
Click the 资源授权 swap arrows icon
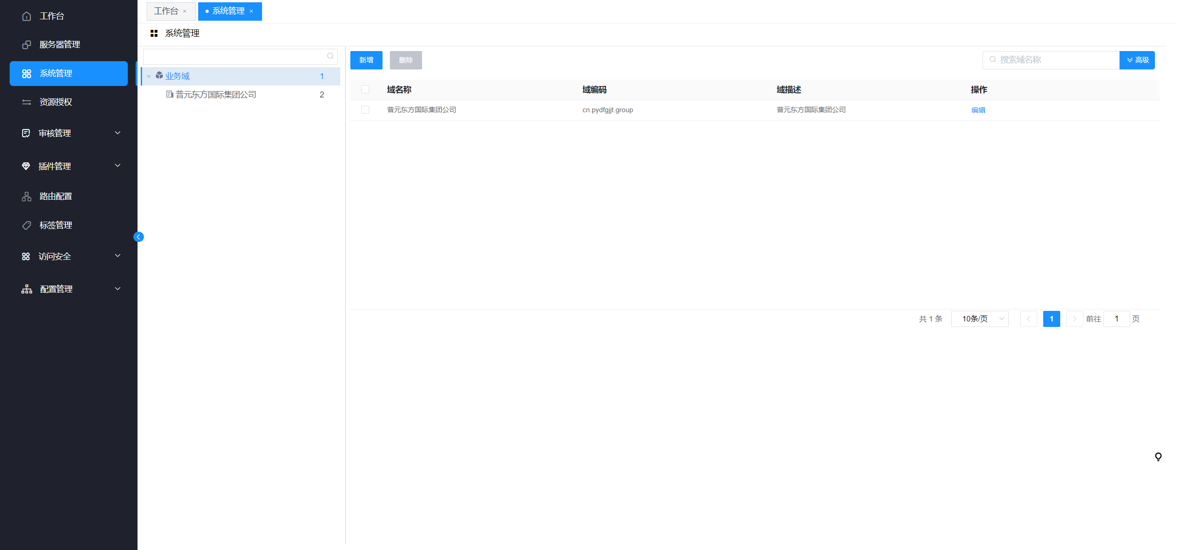tap(27, 102)
